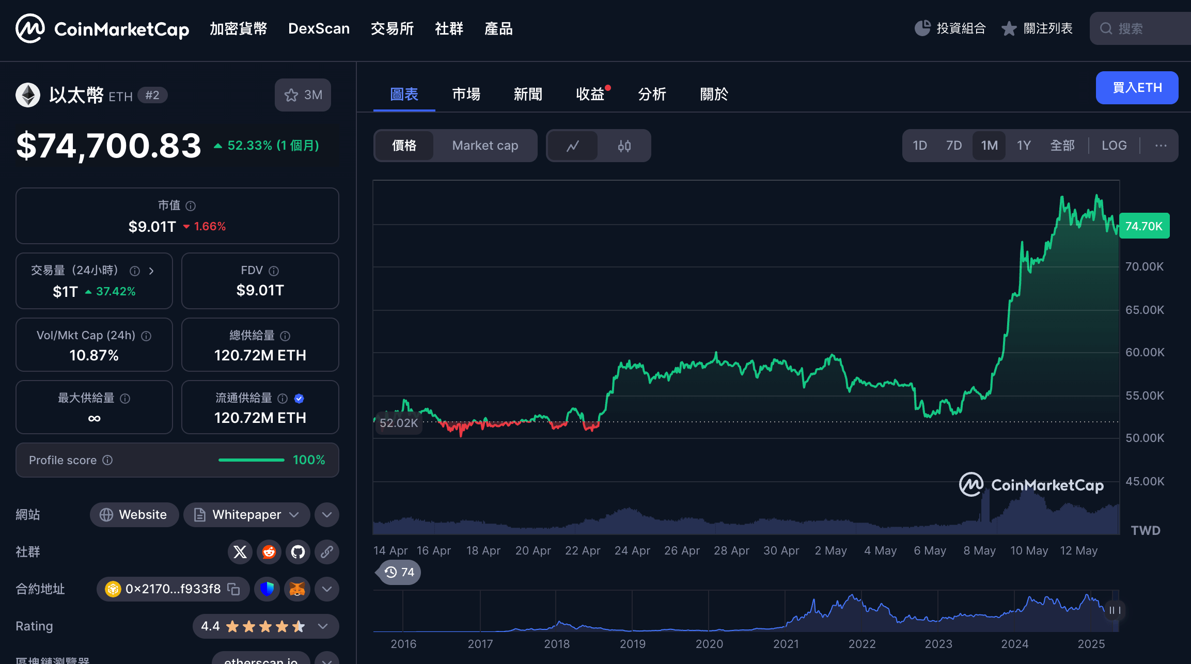Show circulating supply info icon
Image resolution: width=1191 pixels, height=664 pixels.
click(x=283, y=399)
